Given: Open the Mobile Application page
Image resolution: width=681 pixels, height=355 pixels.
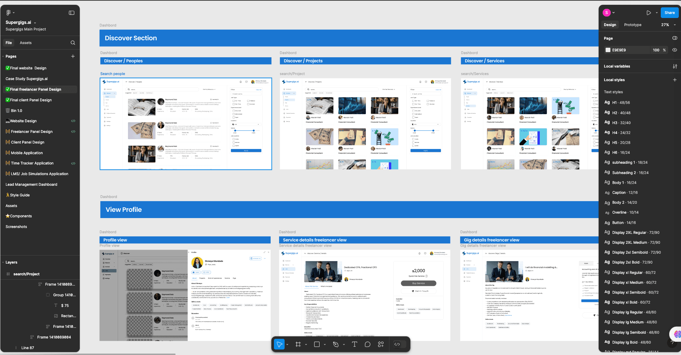Looking at the screenshot, I should [24, 153].
